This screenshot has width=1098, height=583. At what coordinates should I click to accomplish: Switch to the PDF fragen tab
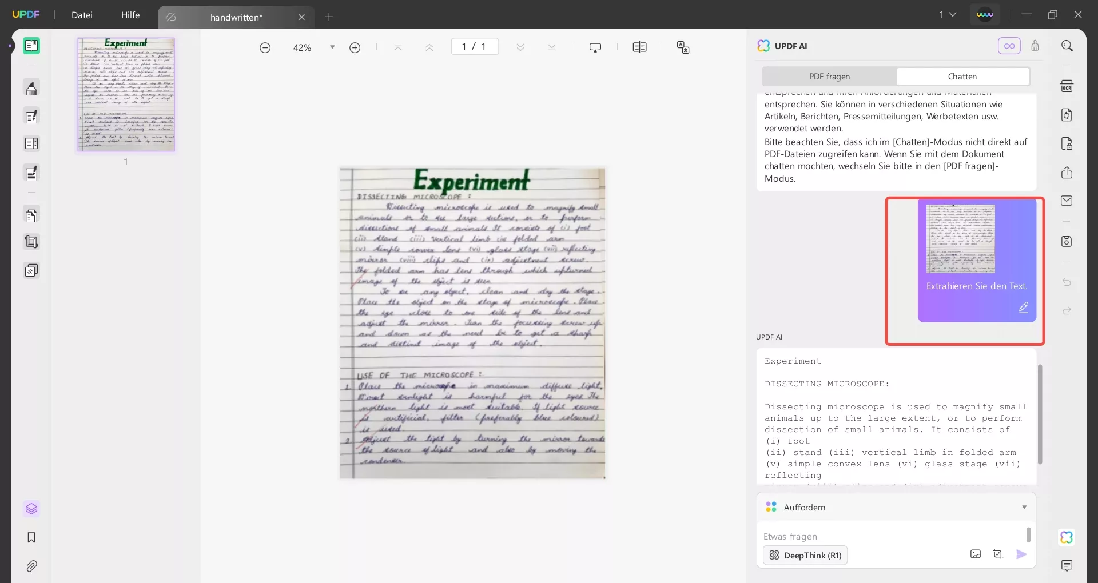tap(829, 77)
